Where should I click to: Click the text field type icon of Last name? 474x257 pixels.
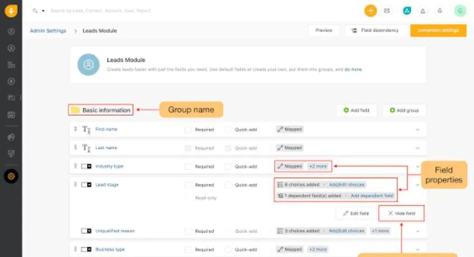pos(86,148)
